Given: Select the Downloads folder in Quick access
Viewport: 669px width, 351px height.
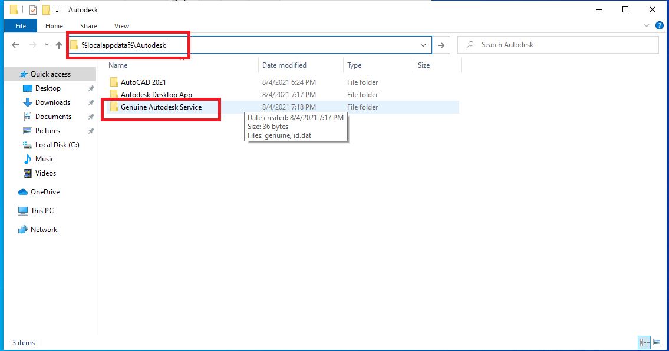Looking at the screenshot, I should coord(52,102).
